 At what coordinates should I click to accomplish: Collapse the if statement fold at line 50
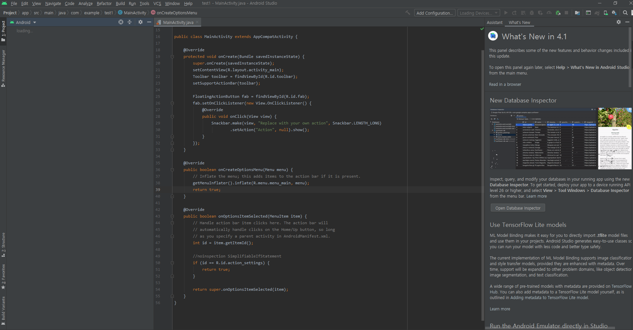coord(172,263)
